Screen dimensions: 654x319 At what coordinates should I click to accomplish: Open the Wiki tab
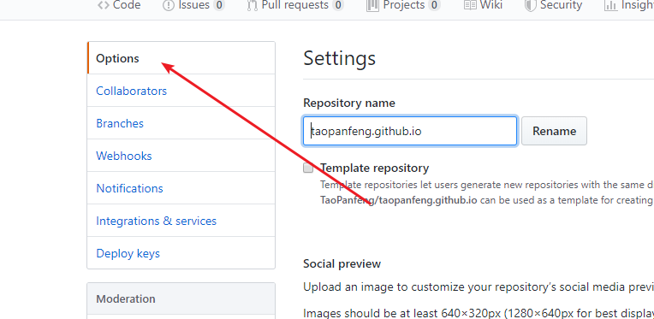(483, 5)
